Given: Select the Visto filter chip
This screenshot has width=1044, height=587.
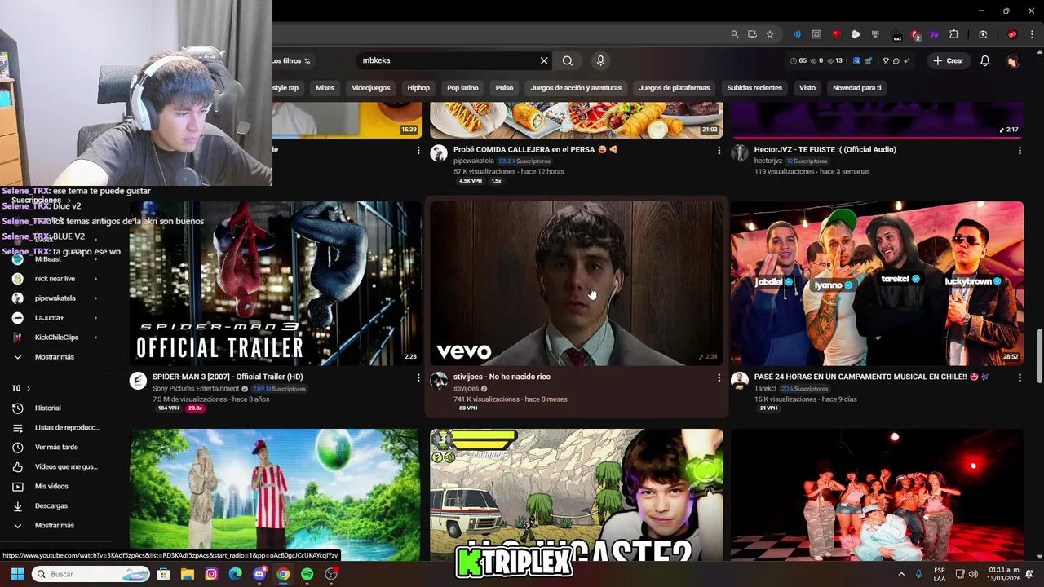Looking at the screenshot, I should [807, 87].
